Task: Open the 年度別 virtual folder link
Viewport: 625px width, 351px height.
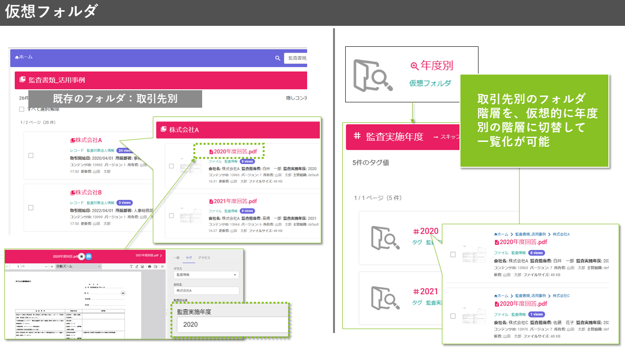Action: [432, 65]
